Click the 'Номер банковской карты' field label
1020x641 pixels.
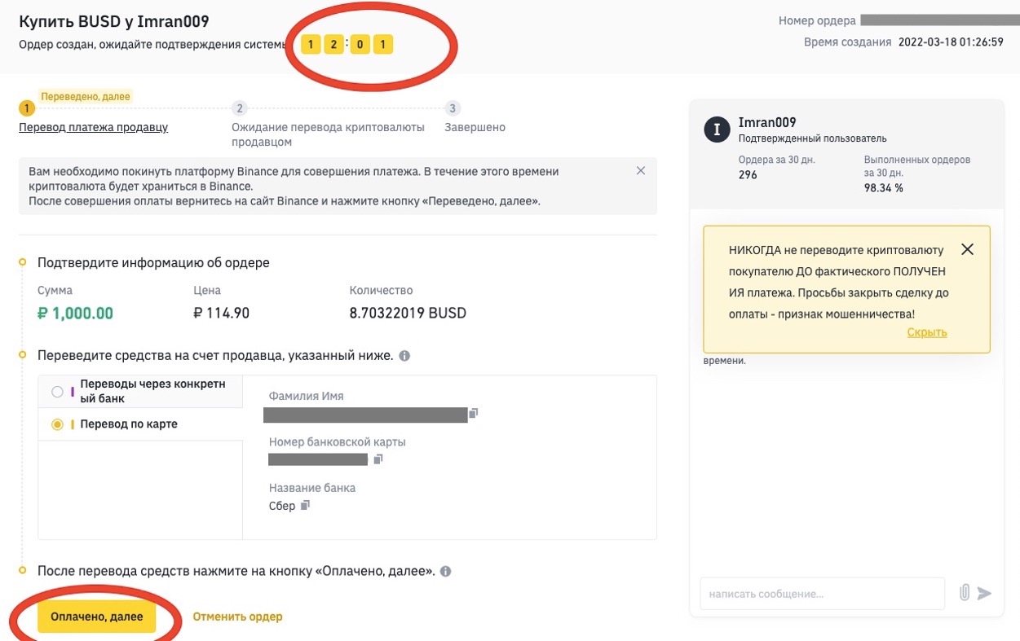tap(338, 442)
